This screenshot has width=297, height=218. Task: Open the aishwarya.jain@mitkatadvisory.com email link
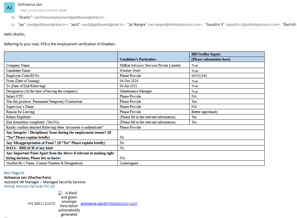(x=109, y=204)
